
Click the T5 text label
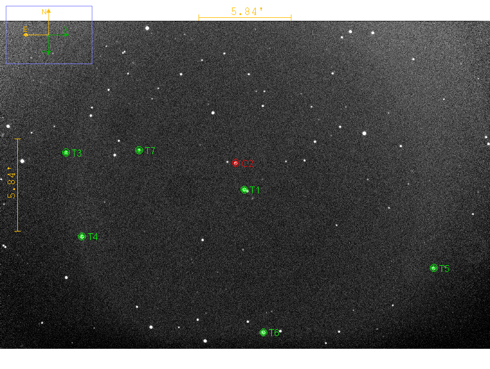pos(444,269)
